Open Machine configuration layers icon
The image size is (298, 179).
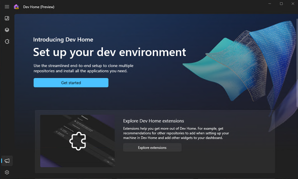click(x=7, y=30)
